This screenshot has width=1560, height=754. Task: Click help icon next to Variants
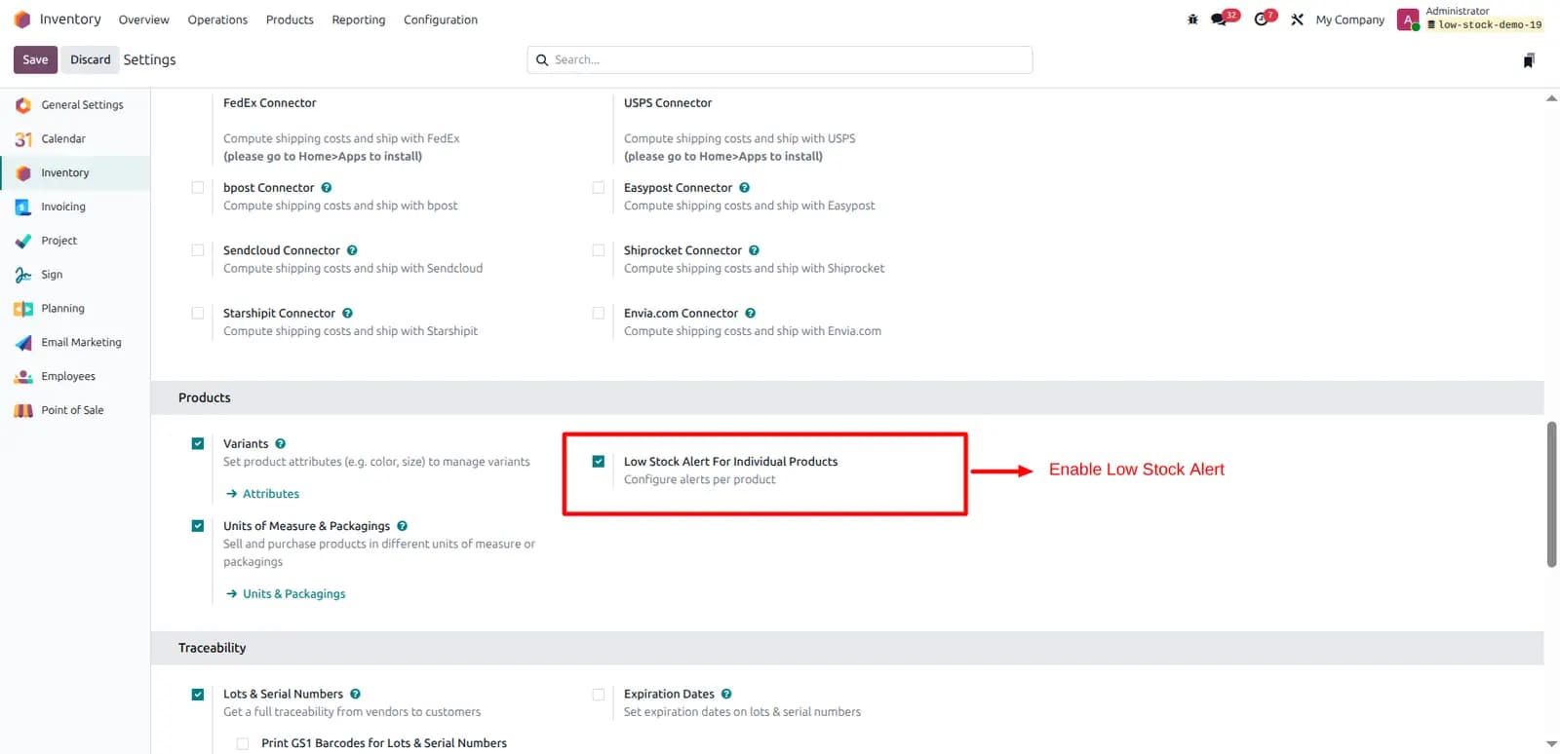pos(281,444)
